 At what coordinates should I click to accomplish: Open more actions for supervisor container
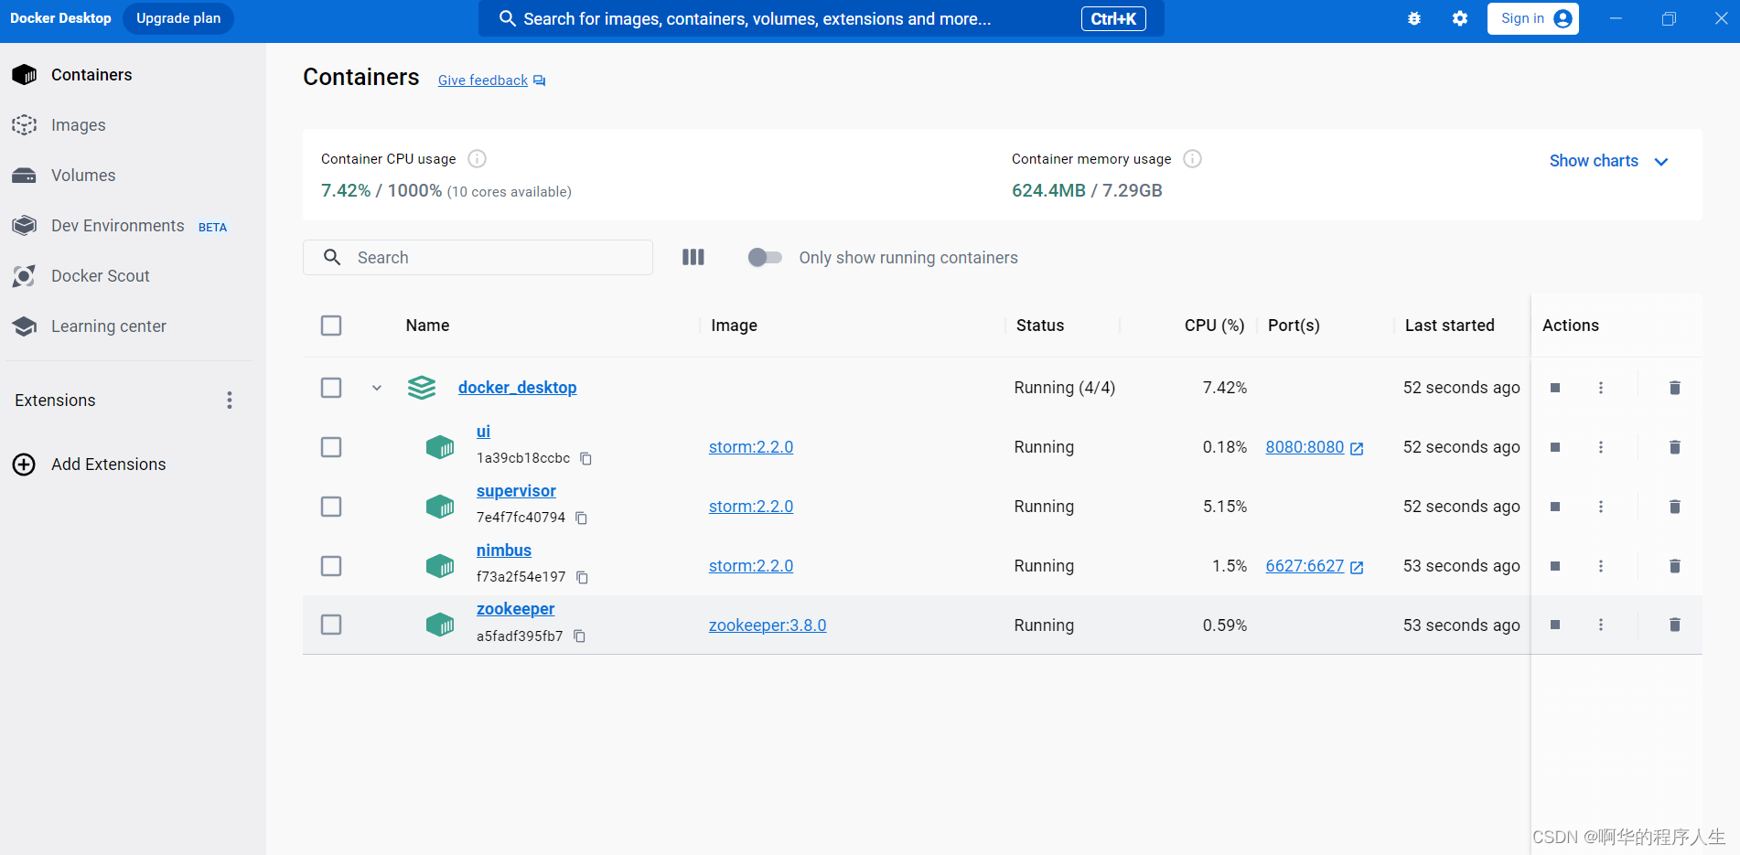[x=1601, y=507]
